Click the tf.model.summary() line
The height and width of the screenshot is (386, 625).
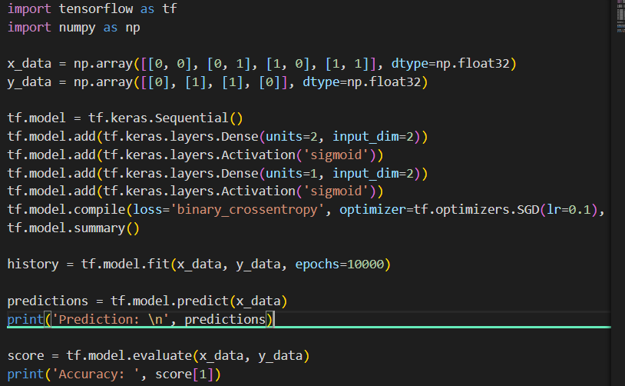tap(74, 228)
